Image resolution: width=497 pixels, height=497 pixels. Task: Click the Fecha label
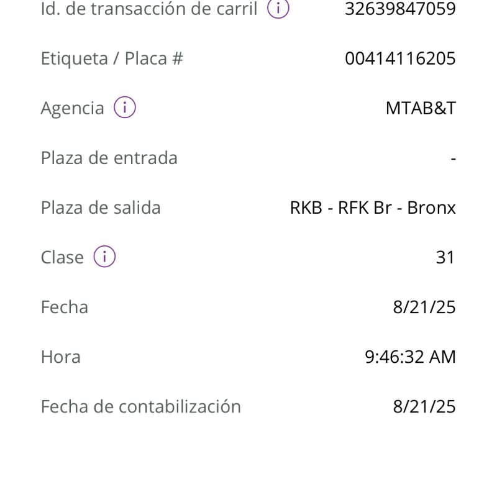[65, 307]
